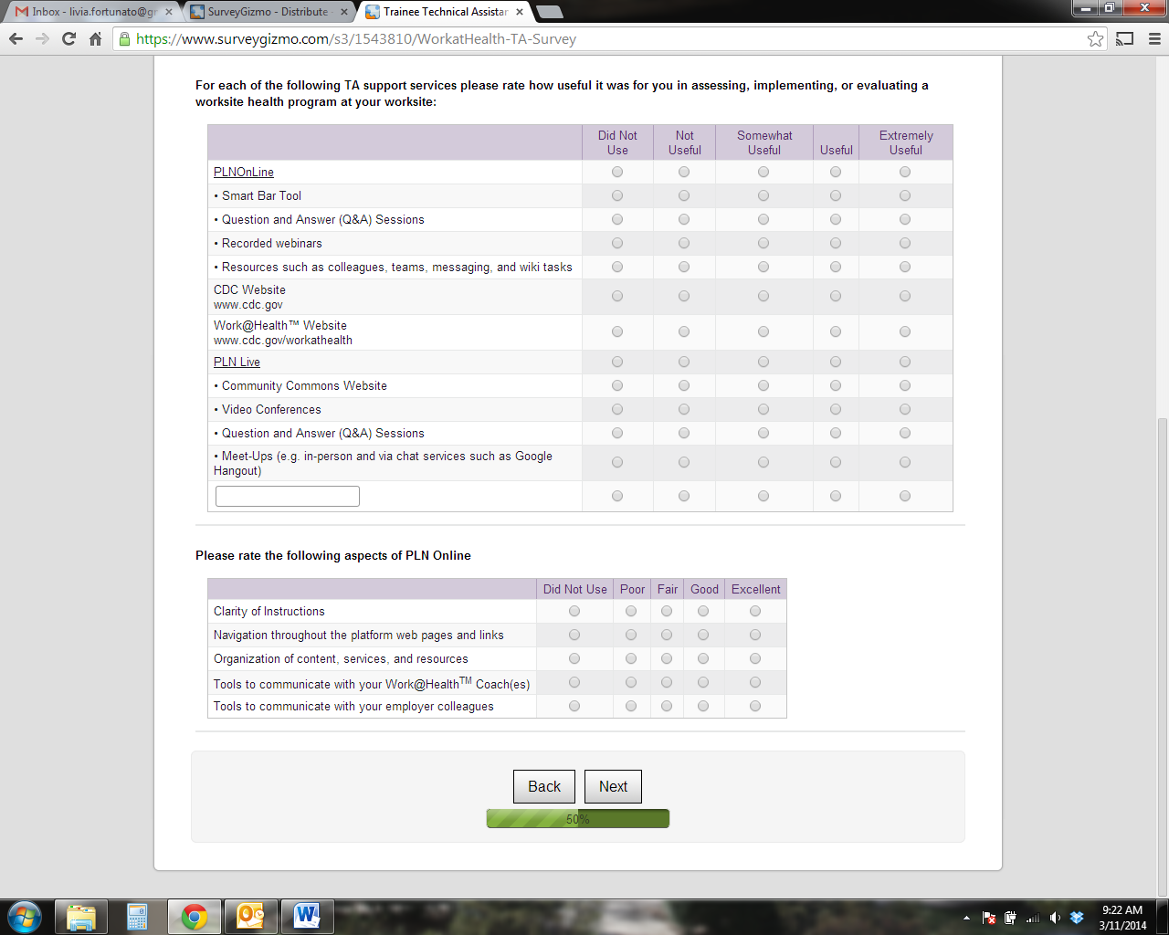Launch Windows Explorer from the taskbar

81,917
